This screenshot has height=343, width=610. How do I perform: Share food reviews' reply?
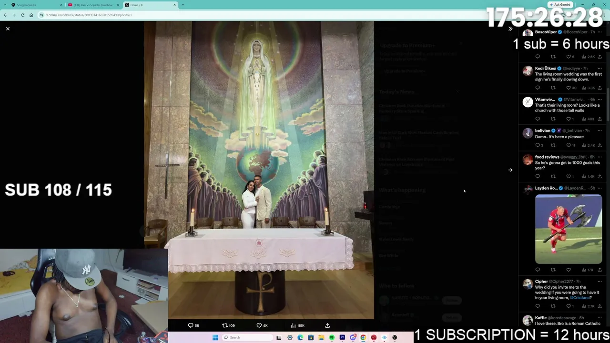click(x=600, y=176)
